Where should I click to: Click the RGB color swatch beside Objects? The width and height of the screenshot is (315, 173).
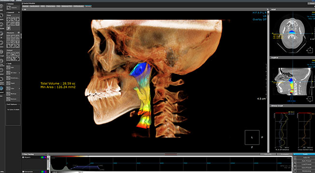tap(43, 158)
